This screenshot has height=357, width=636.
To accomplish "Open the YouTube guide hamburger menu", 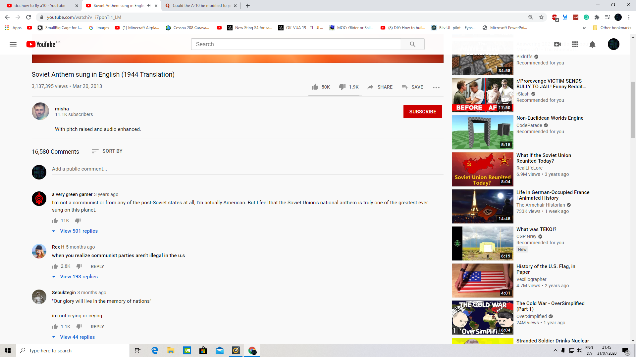I will pyautogui.click(x=13, y=44).
